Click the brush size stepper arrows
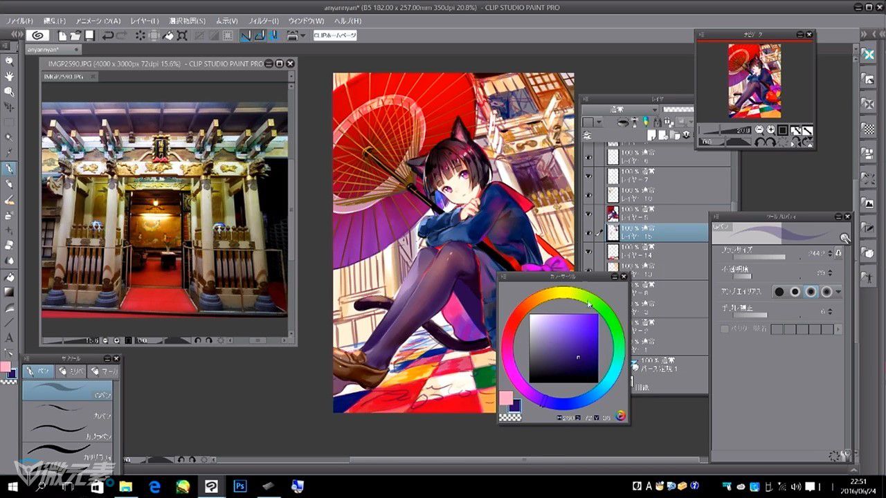Viewport: 886px width, 498px height. point(830,254)
